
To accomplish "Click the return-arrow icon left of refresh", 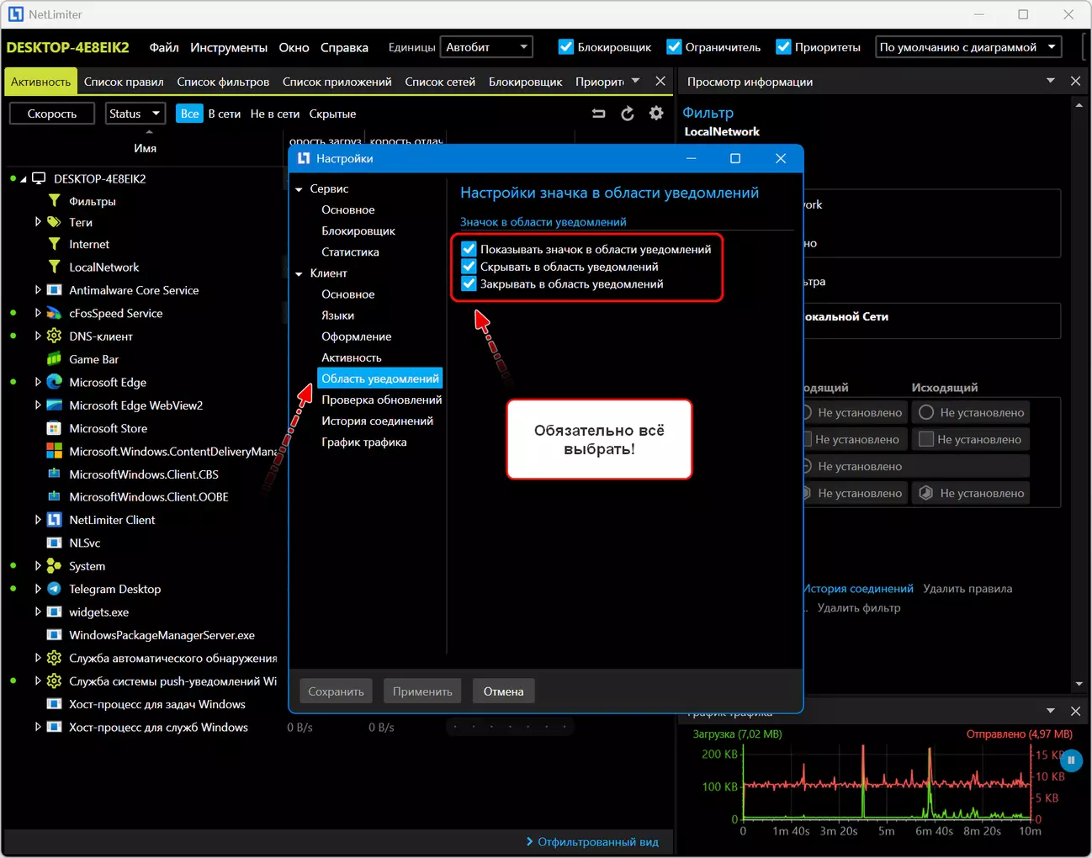I will click(x=599, y=114).
